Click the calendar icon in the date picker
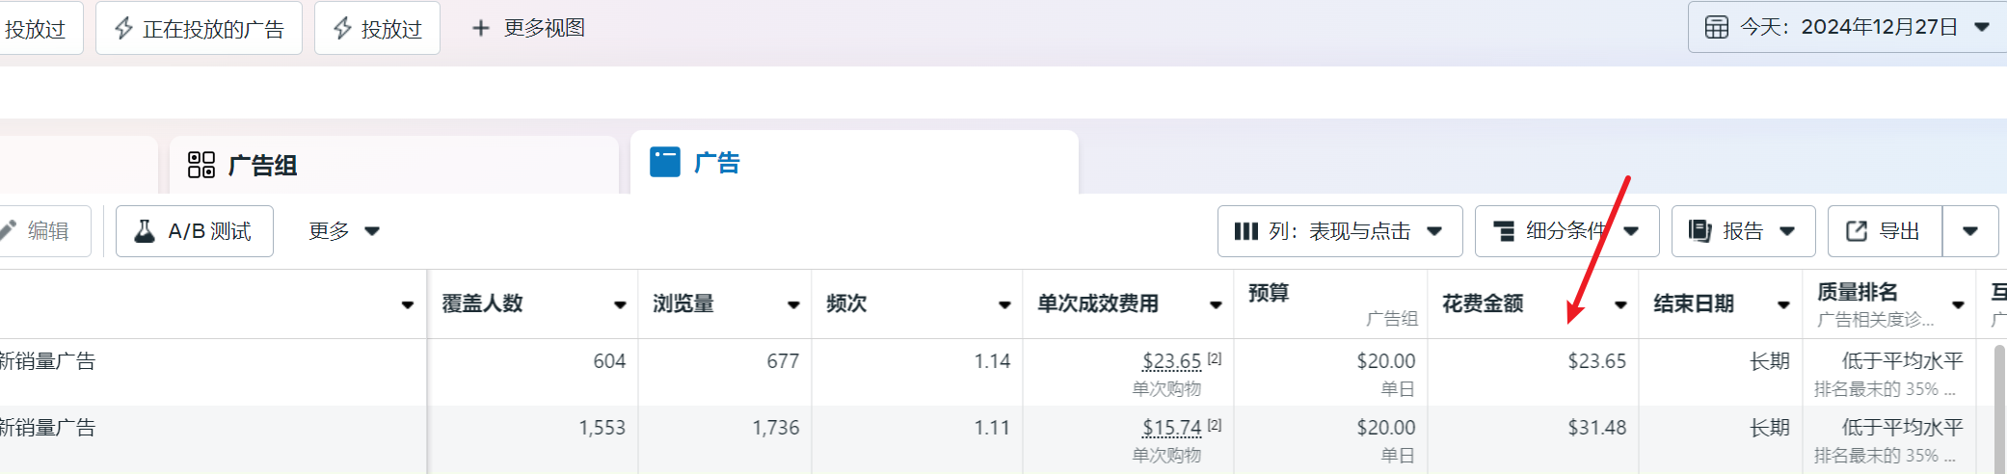Screen dimensions: 2007x474 [x=1717, y=27]
